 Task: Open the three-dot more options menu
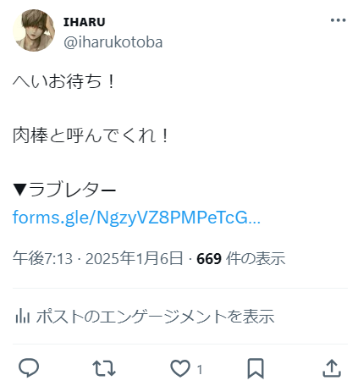(338, 20)
